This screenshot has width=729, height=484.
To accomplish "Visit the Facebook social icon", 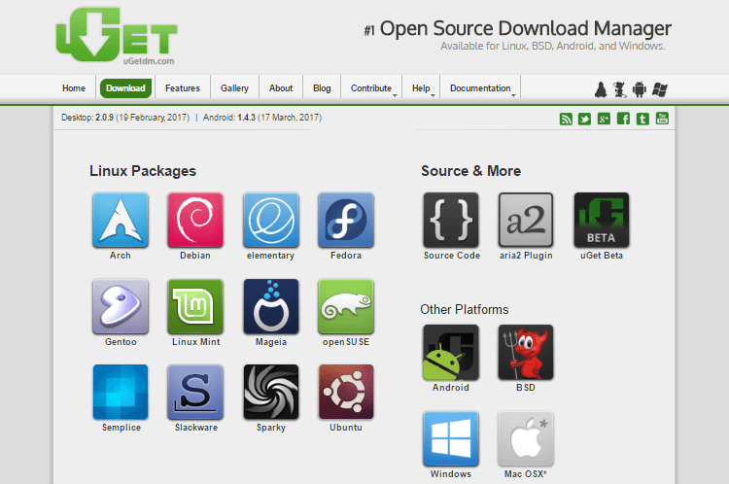I will 623,119.
